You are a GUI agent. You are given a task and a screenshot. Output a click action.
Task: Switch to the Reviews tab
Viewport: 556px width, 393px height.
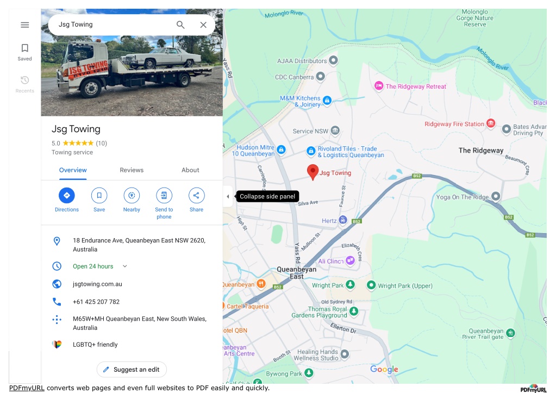pos(132,170)
